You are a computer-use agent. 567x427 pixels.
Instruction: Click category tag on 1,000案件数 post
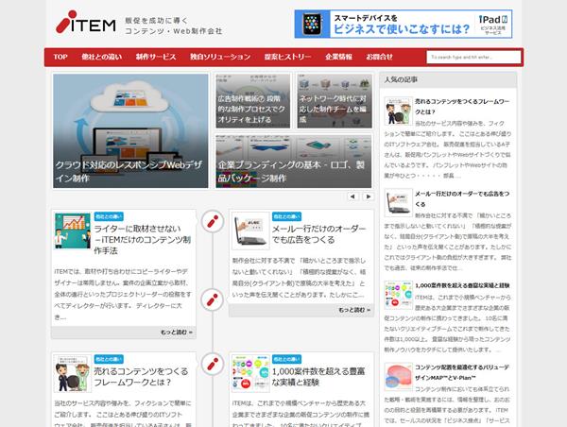coord(286,359)
